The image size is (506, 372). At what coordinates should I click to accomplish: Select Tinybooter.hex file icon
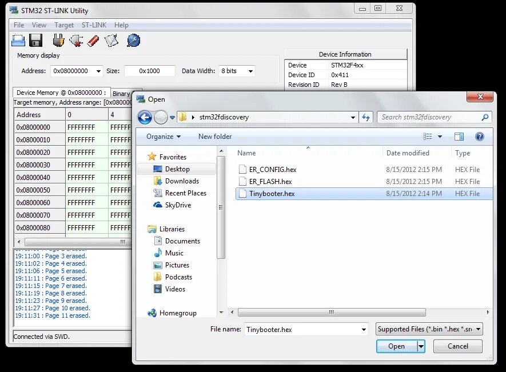tap(242, 194)
